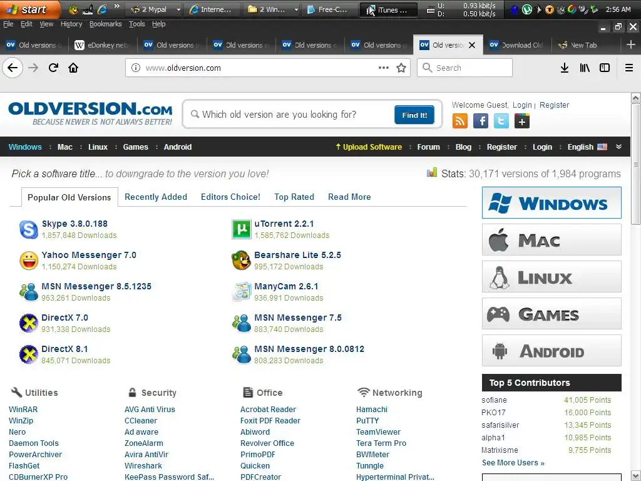Viewport: 641px width, 481px height.
Task: Click the browser Search box
Action: 465,68
